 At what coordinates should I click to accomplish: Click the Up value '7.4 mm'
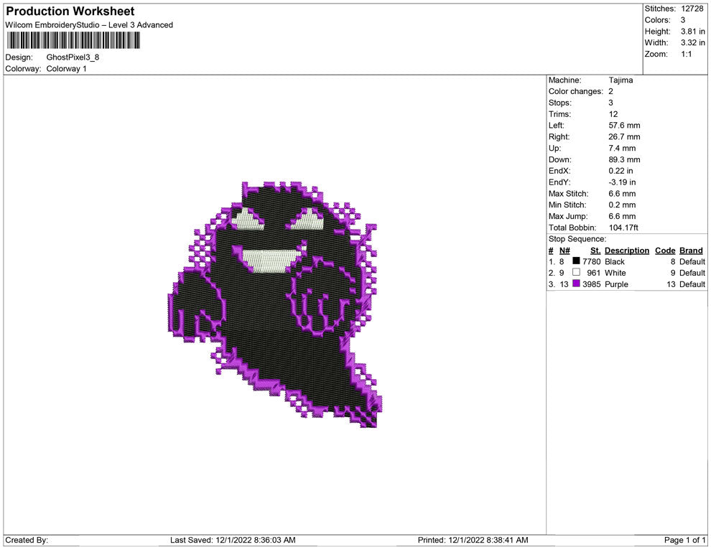click(622, 148)
